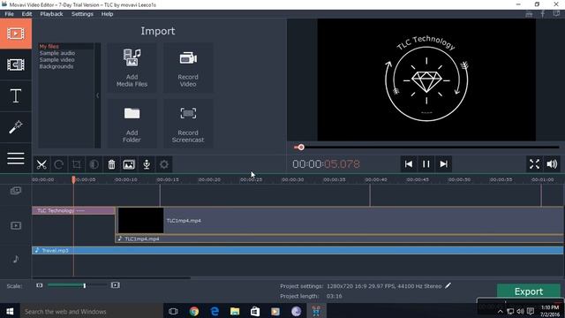Click the Search the web and Windows box

(92, 311)
